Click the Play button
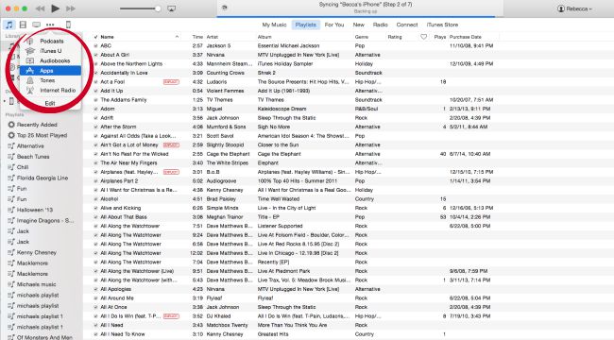The width and height of the screenshot is (614, 340). pyautogui.click(x=55, y=8)
